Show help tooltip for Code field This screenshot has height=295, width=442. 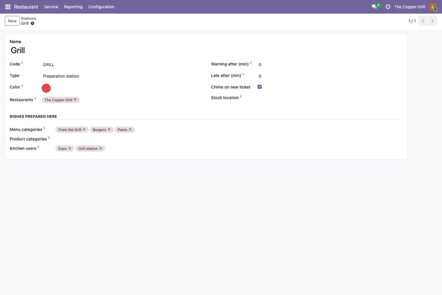(22, 63)
